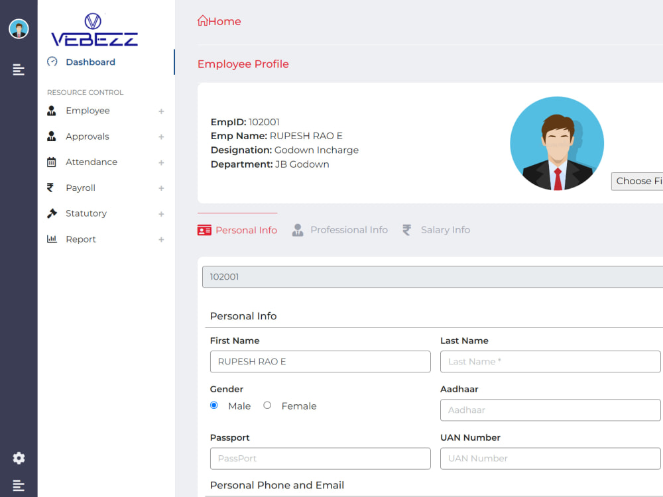Choose the Female gender option
This screenshot has height=497, width=663.
coord(267,405)
